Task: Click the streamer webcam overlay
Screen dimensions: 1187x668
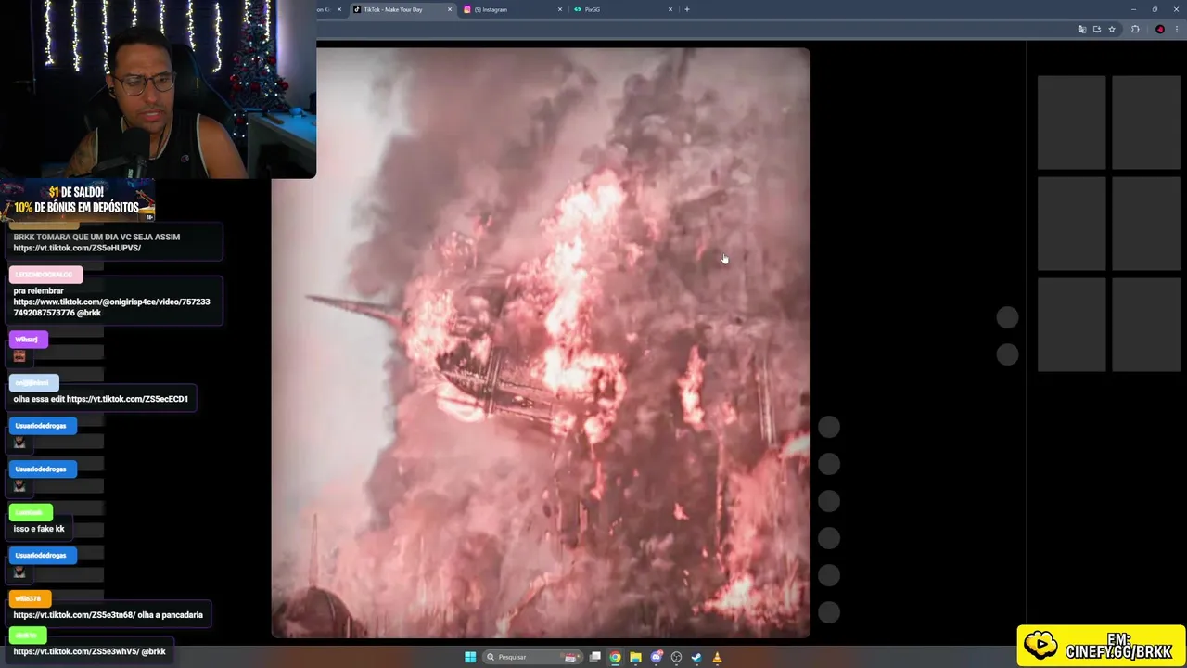Action: [x=158, y=89]
